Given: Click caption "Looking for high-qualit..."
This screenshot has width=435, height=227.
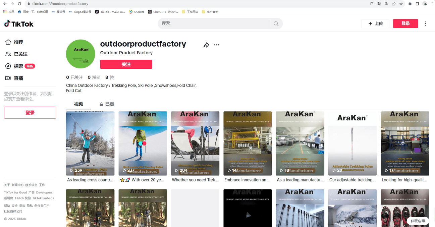Looking at the screenshot, I should point(404,180).
